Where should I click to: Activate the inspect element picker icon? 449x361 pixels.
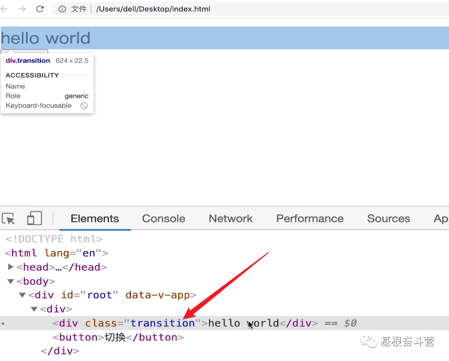[8, 218]
